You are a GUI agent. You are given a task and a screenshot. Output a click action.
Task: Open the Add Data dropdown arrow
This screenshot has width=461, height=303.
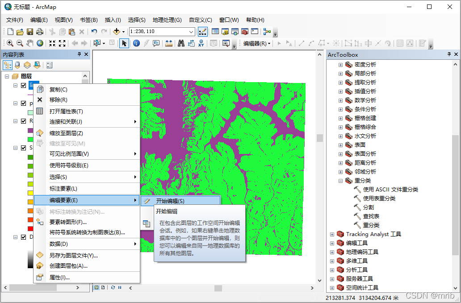coord(123,32)
